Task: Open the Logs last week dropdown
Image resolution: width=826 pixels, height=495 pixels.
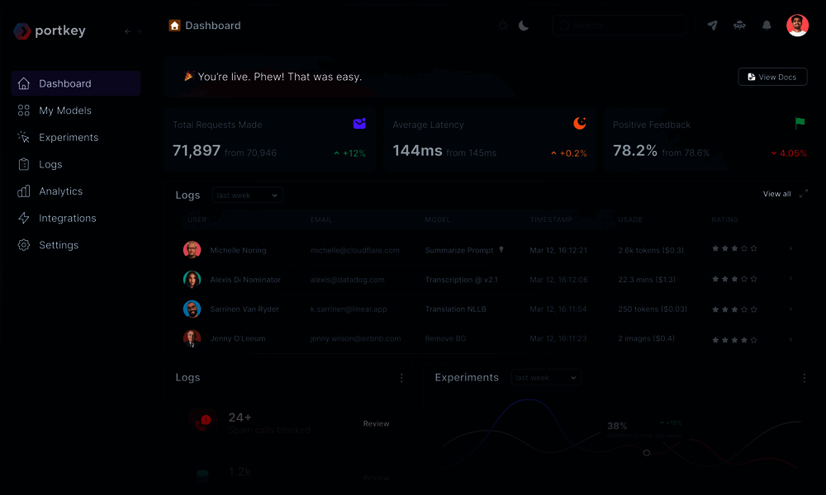Action: (248, 196)
